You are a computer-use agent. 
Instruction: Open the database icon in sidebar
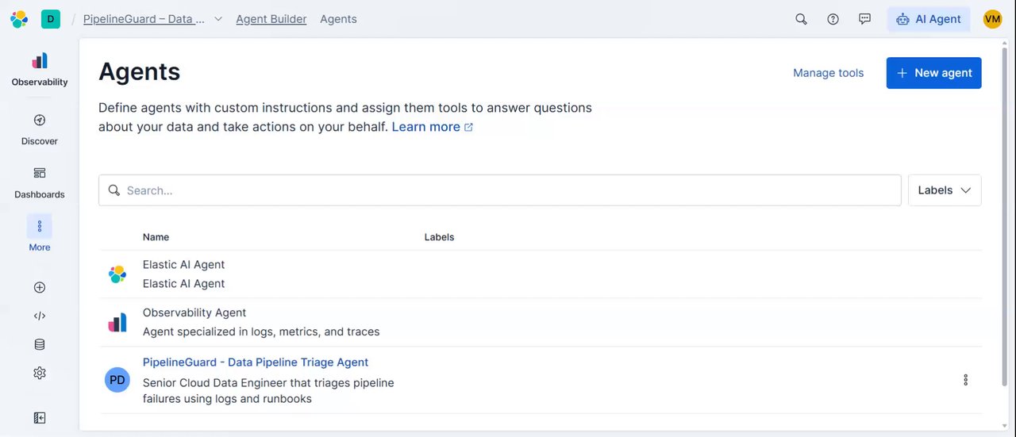point(40,344)
